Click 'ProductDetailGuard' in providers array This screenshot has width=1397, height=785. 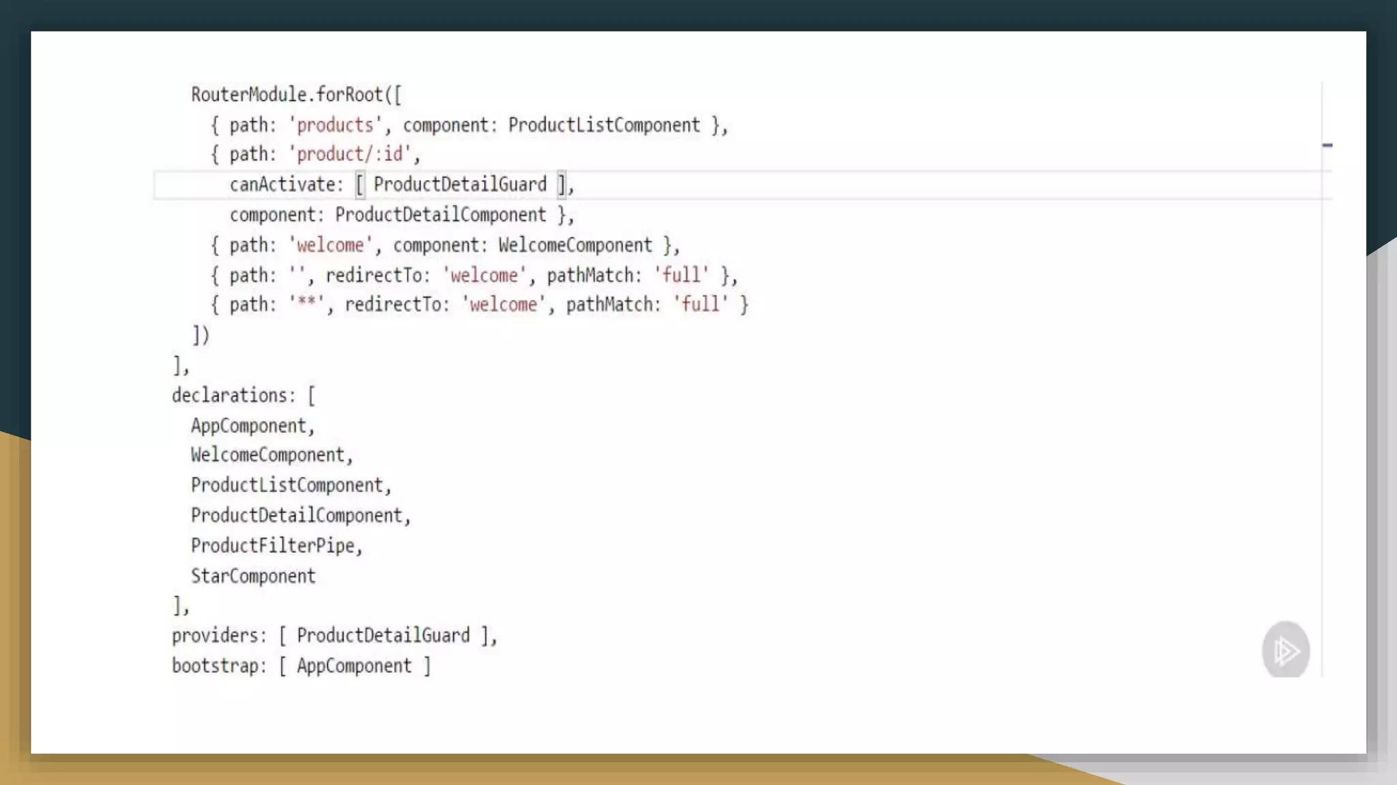383,636
